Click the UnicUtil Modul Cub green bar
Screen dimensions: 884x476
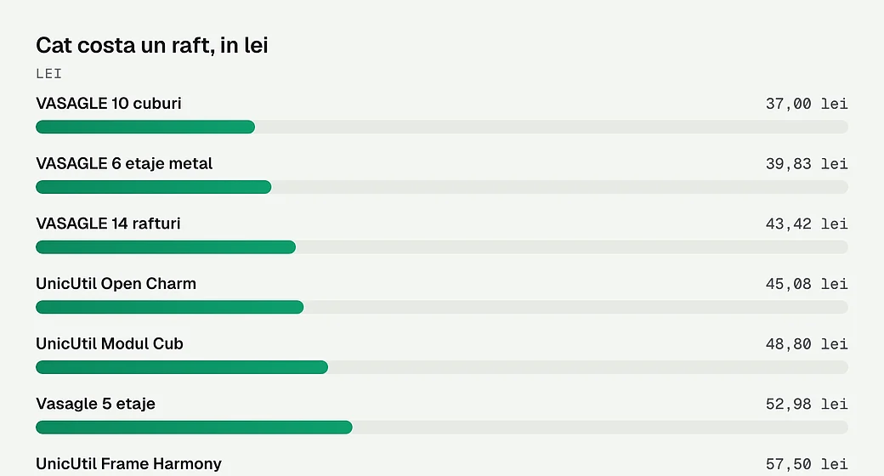tap(182, 367)
